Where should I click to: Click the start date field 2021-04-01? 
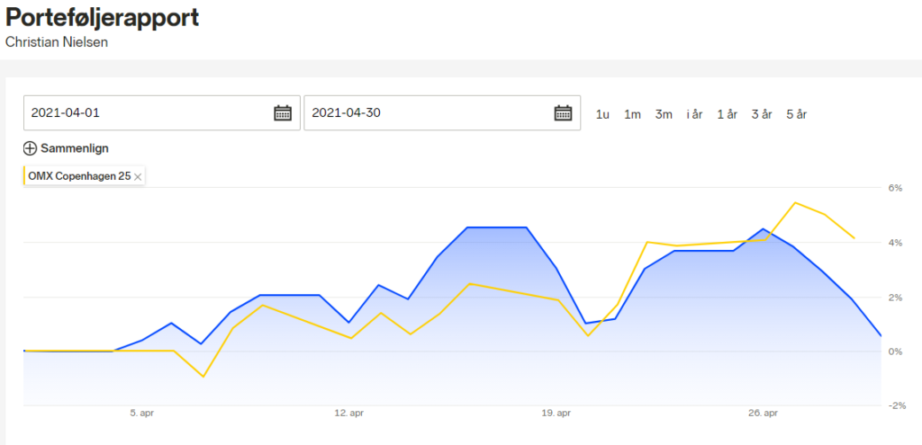tap(162, 112)
